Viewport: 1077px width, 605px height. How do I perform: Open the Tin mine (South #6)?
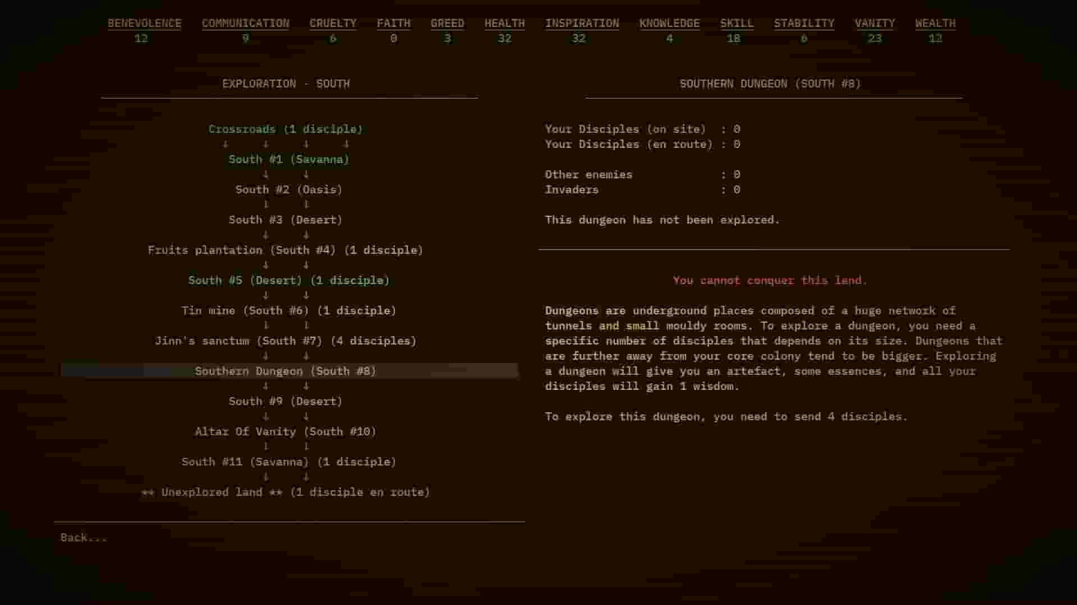288,310
